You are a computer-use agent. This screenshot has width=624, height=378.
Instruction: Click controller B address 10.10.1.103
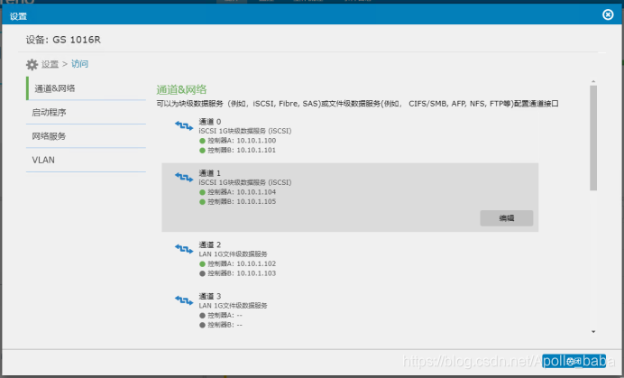click(x=256, y=273)
